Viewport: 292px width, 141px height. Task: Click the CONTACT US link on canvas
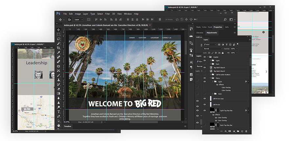(x=166, y=38)
